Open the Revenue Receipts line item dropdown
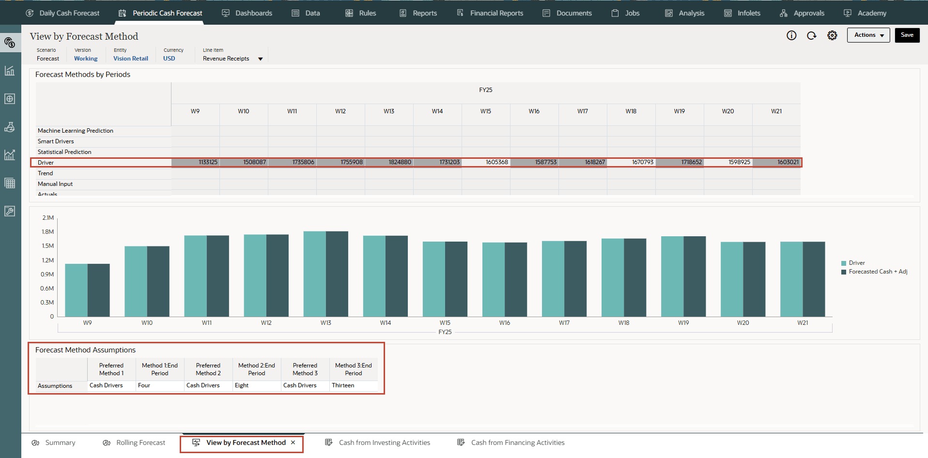Image resolution: width=928 pixels, height=458 pixels. (260, 59)
